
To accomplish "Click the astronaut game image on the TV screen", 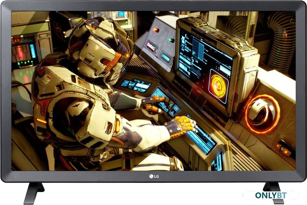I will pos(153,91).
